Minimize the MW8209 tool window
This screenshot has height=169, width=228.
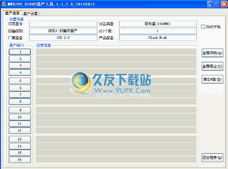[210, 4]
